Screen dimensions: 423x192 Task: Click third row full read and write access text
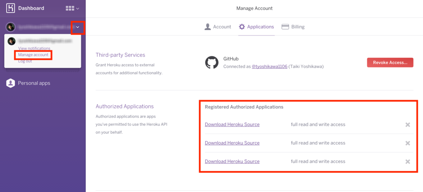318,162
